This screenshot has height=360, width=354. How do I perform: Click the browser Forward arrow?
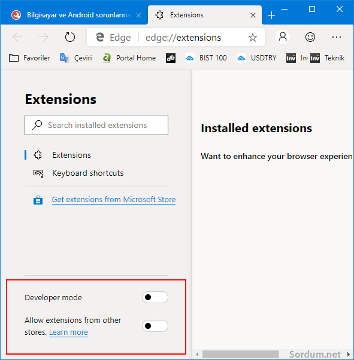tap(44, 37)
